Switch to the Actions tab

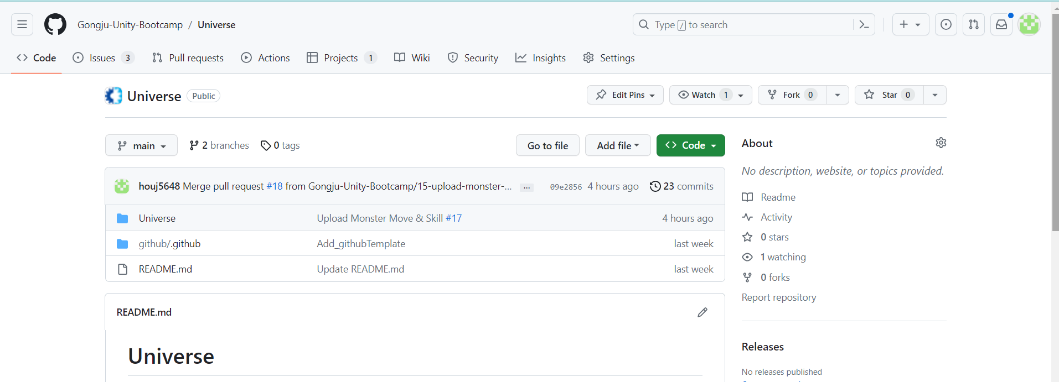tap(265, 58)
